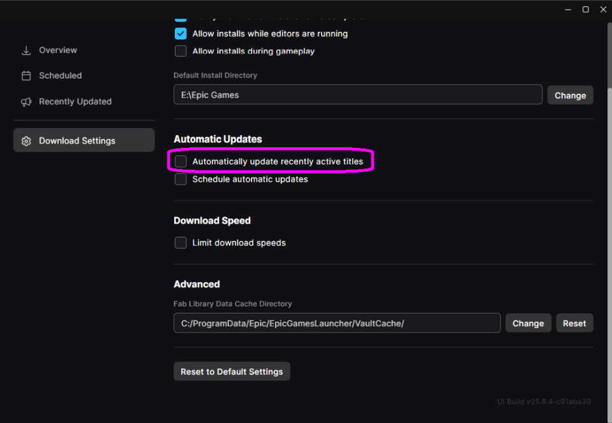Click the Automatic Updates heading

(x=218, y=139)
